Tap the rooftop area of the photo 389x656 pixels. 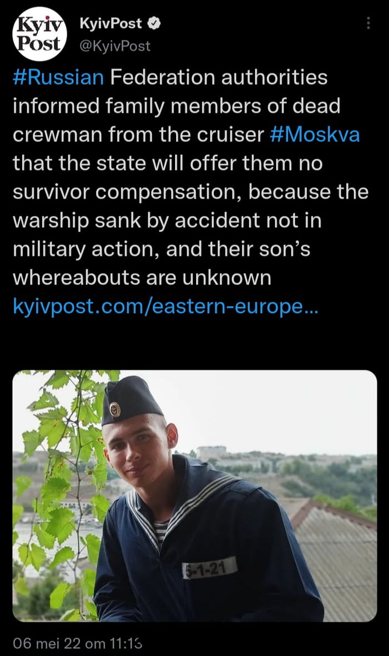click(335, 557)
